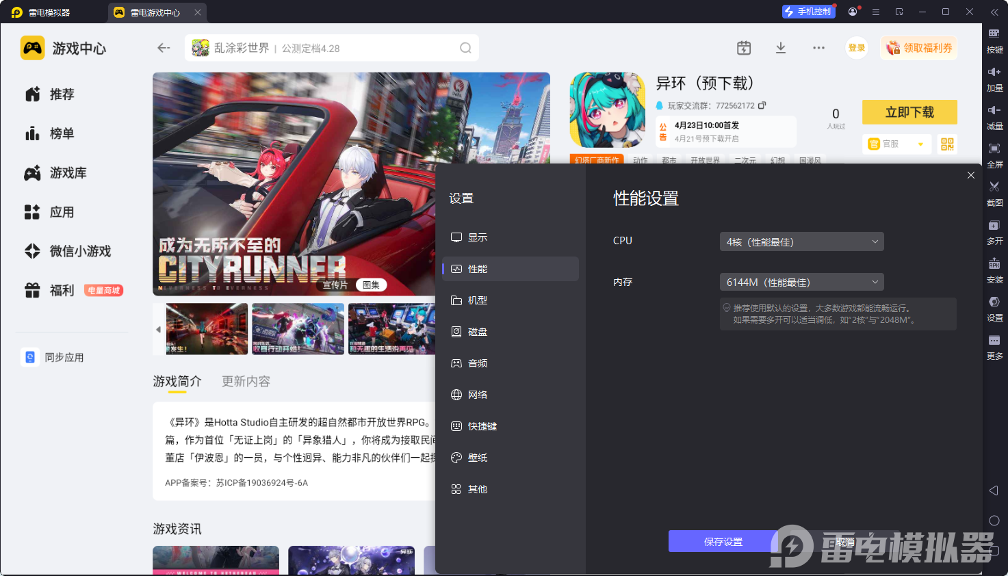Viewport: 1008px width, 576px height.
Task: Tap the Android back triangle button
Action: [994, 490]
